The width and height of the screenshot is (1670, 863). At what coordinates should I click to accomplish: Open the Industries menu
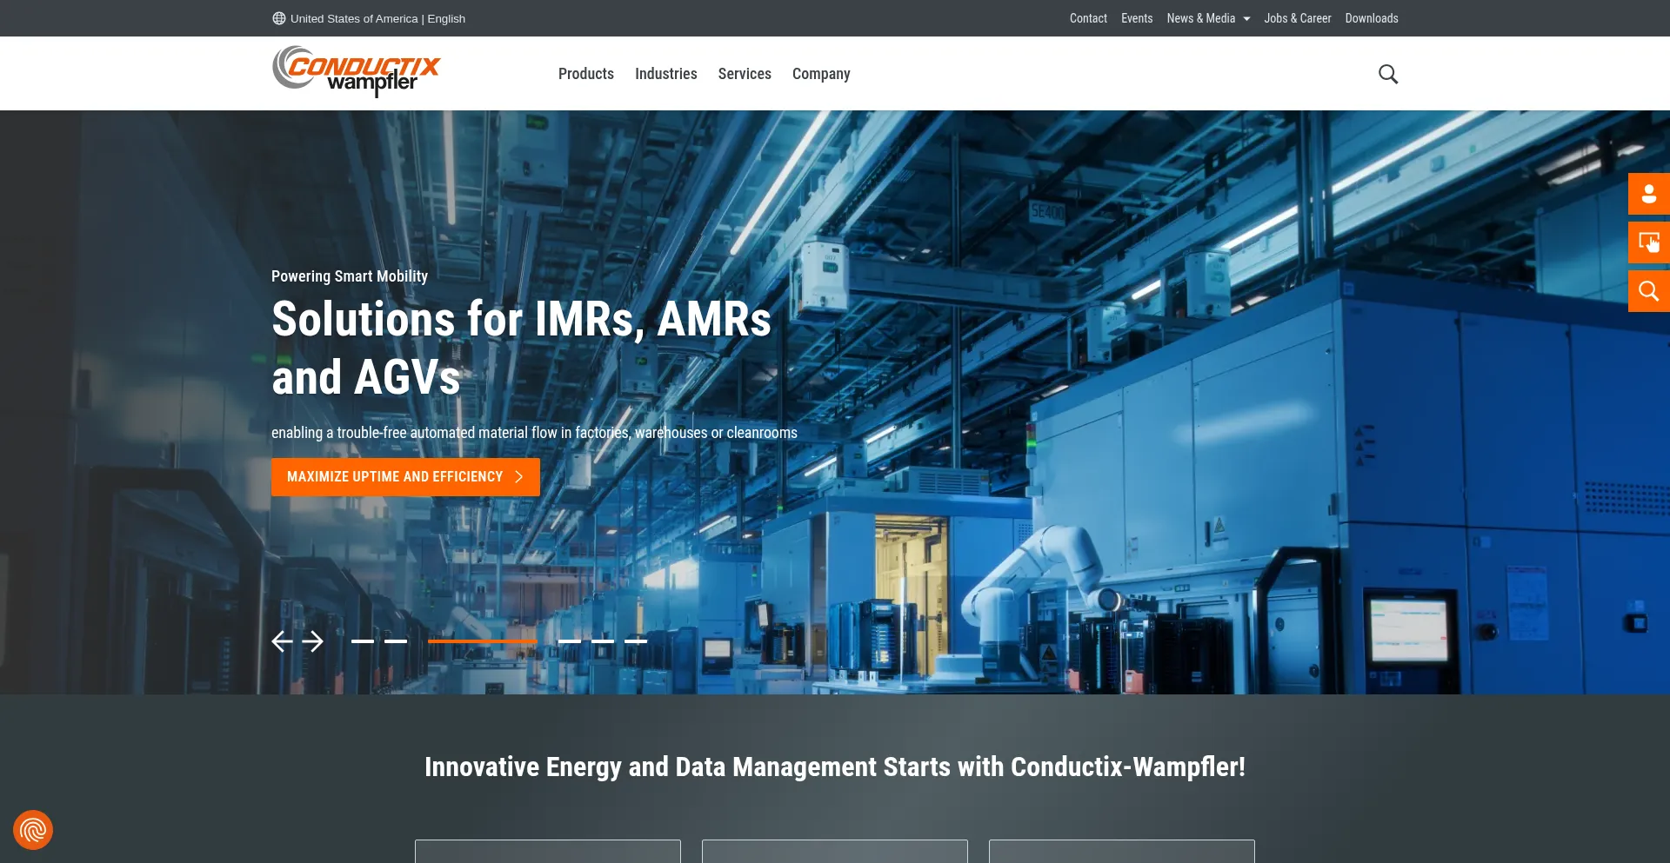point(665,74)
